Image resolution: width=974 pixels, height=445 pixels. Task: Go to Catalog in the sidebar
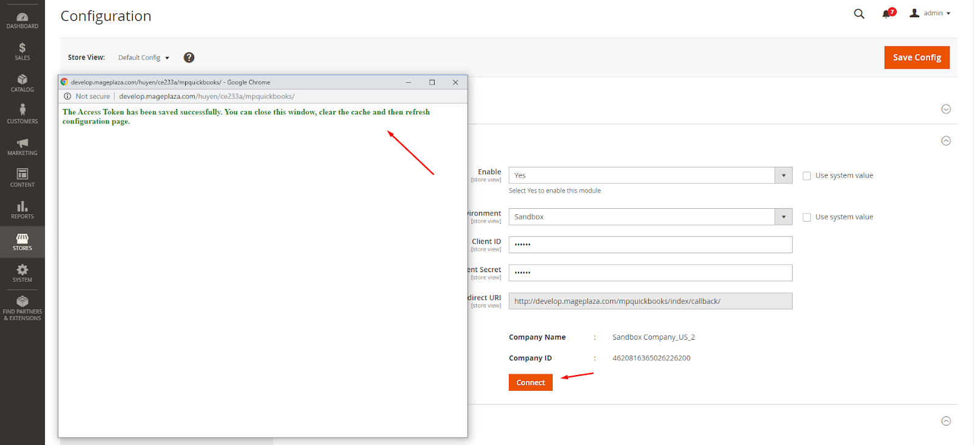pos(22,83)
